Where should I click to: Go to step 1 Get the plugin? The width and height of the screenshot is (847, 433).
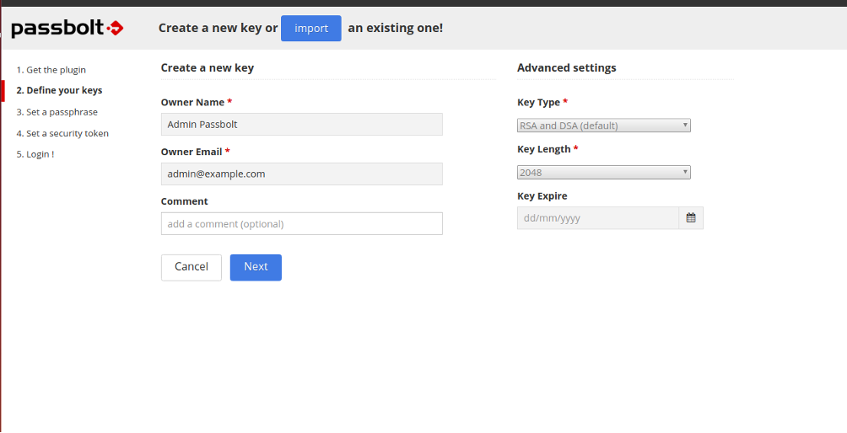pos(51,70)
